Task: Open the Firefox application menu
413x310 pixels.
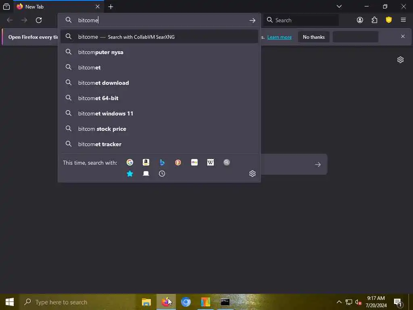Action: pyautogui.click(x=403, y=20)
